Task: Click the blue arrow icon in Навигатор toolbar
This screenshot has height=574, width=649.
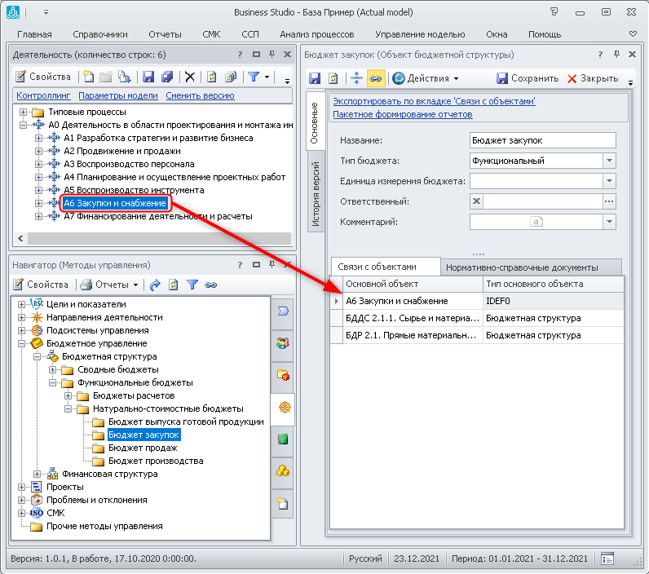Action: click(155, 285)
